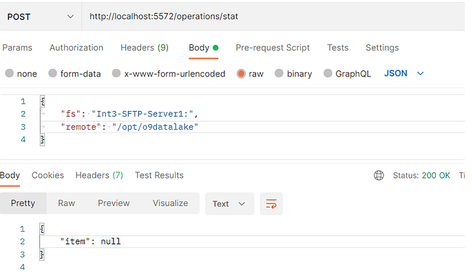The image size is (475, 275).
Task: Choose the GraphQL body radio option
Action: (x=328, y=73)
